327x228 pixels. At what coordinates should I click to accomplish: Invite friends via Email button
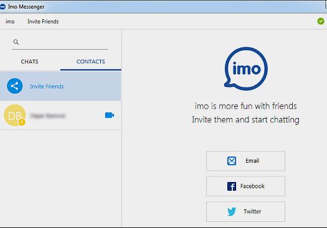click(x=245, y=161)
